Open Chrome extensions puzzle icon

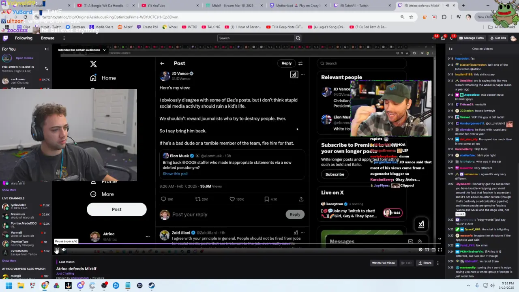(x=444, y=17)
